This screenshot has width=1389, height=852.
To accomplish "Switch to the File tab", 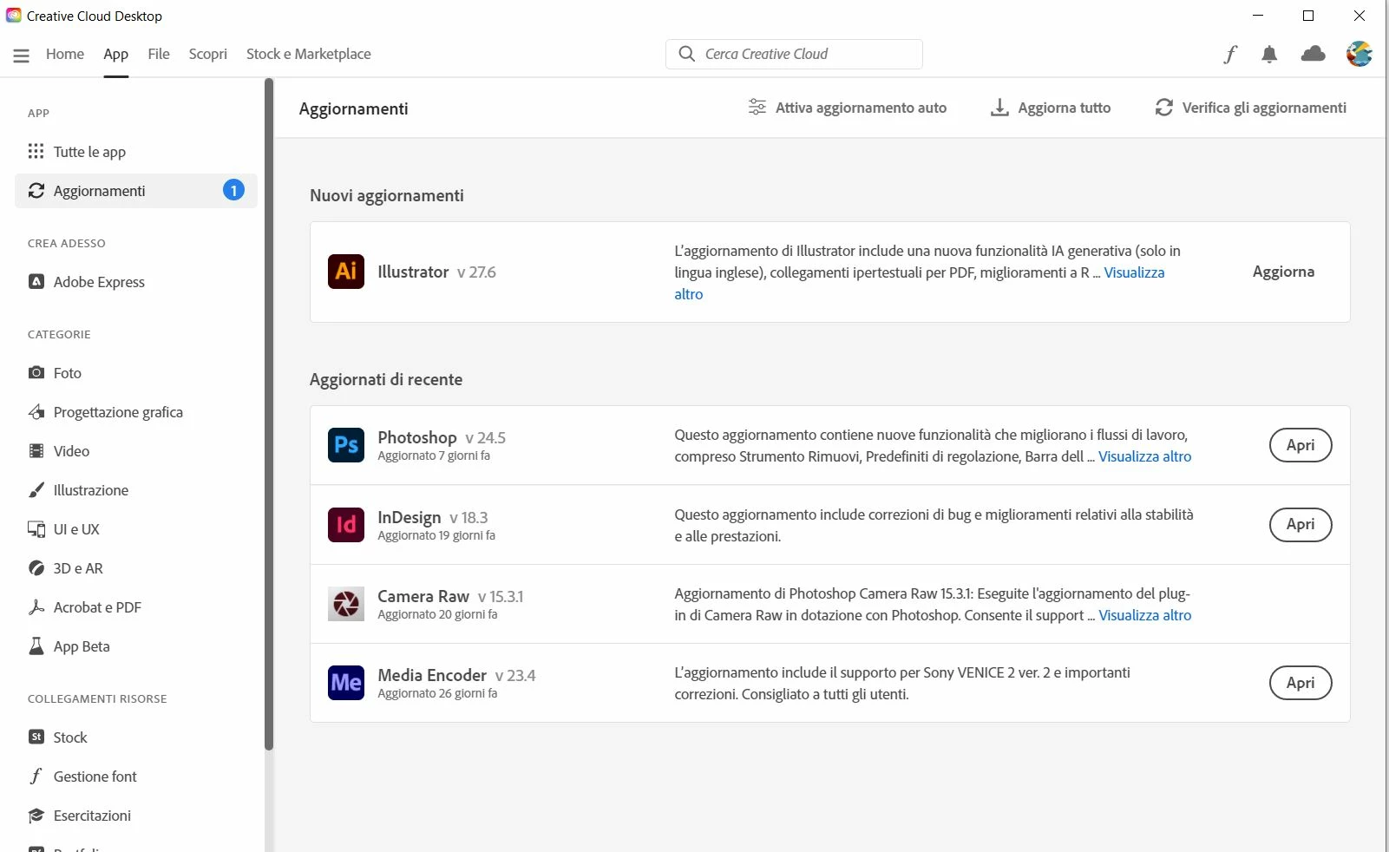I will click(x=159, y=54).
